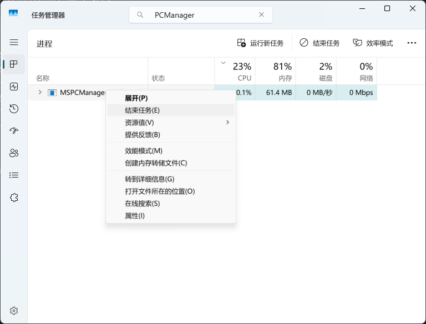Screen dimensions: 426x324
Task: Click the search magnifier icon
Action: click(x=140, y=14)
